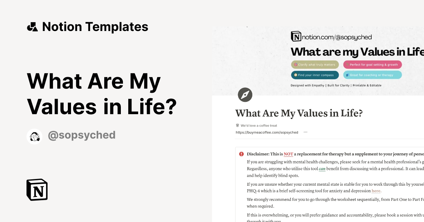Open the buymeacoffee.com/sopsyched link
This screenshot has height=222, width=424.
coord(266,132)
